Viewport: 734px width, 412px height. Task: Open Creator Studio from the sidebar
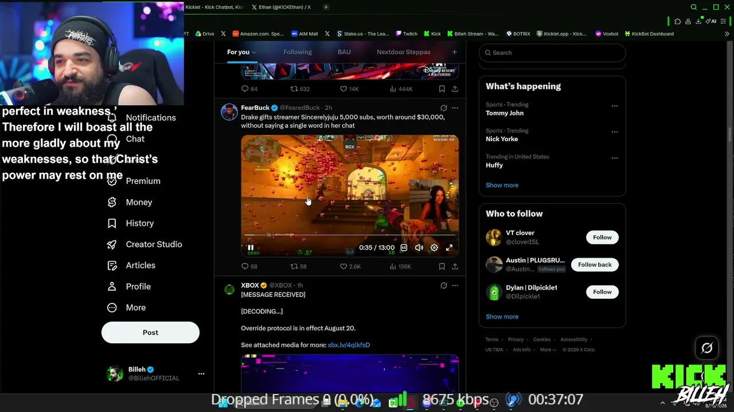145,244
